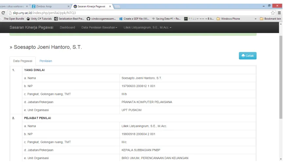Open the Chrome menu hamburger icon
Viewport: 285px width, 163px height.
point(279,13)
